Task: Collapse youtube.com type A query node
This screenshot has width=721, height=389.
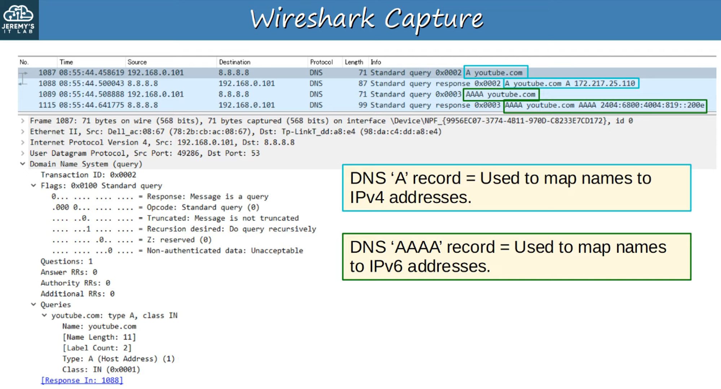Action: click(44, 315)
